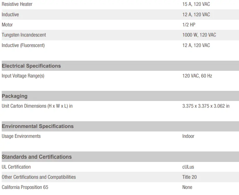Click the Resistive Heater row label

17,4
